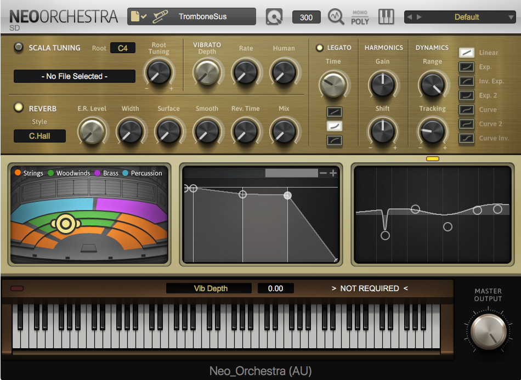The image size is (521, 380).
Task: Select the Curve 2 shape icon
Action: pyautogui.click(x=467, y=123)
